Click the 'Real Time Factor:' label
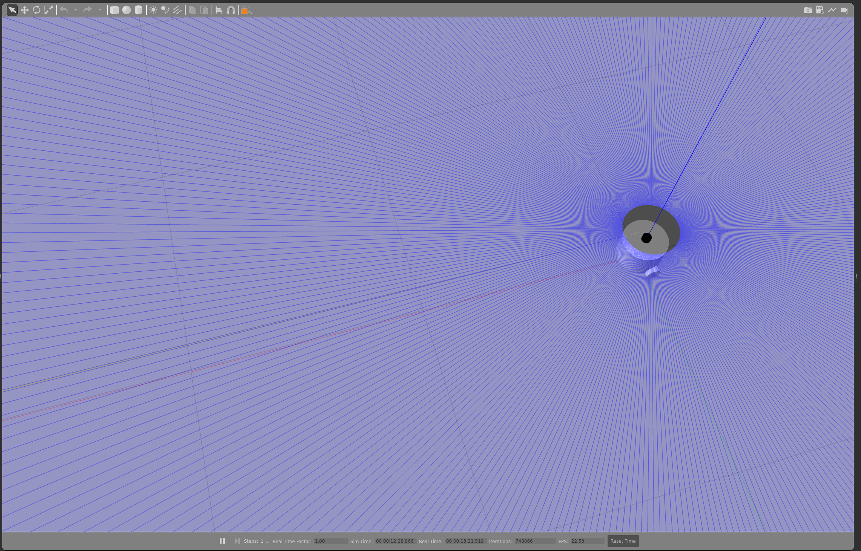This screenshot has height=551, width=861. coord(292,541)
